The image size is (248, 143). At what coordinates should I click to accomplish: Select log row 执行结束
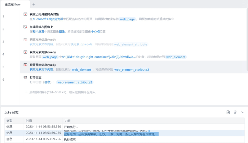[125, 139]
